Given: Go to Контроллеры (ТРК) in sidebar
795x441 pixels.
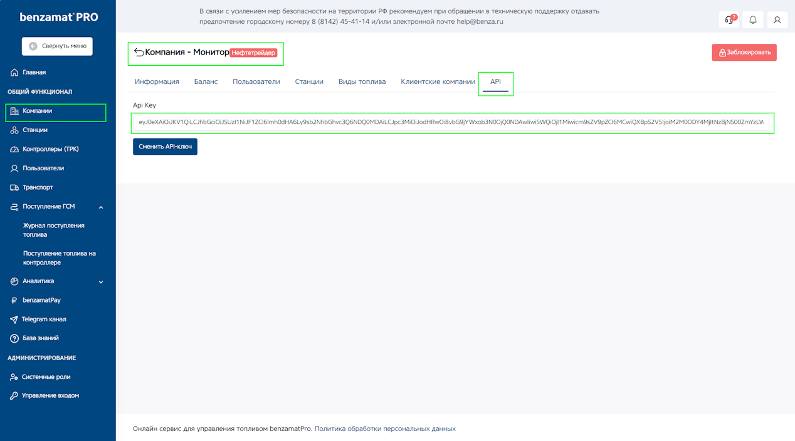Looking at the screenshot, I should 50,149.
